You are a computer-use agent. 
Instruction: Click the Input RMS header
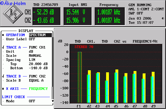point(78,5)
